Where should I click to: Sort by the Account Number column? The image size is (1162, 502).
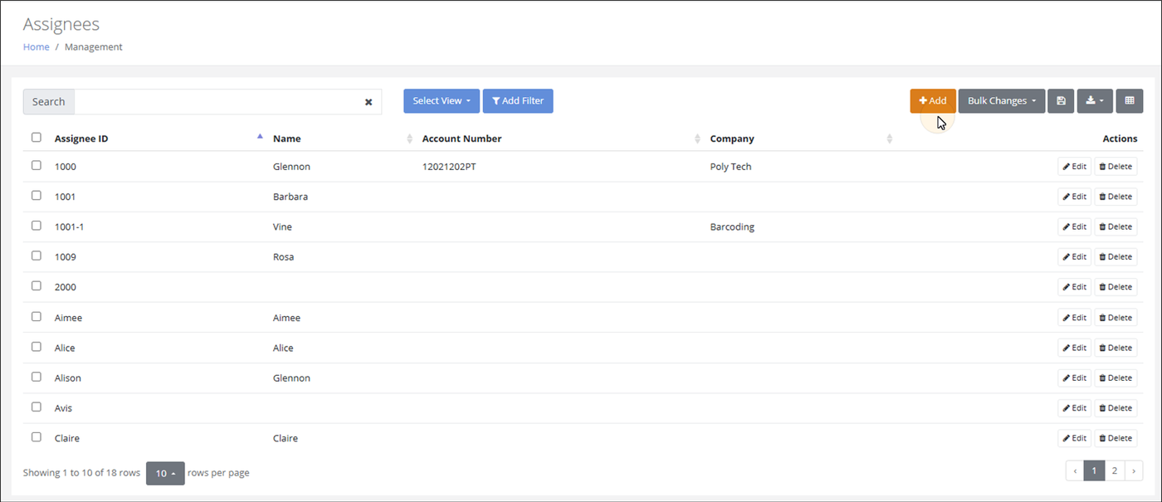pos(462,139)
